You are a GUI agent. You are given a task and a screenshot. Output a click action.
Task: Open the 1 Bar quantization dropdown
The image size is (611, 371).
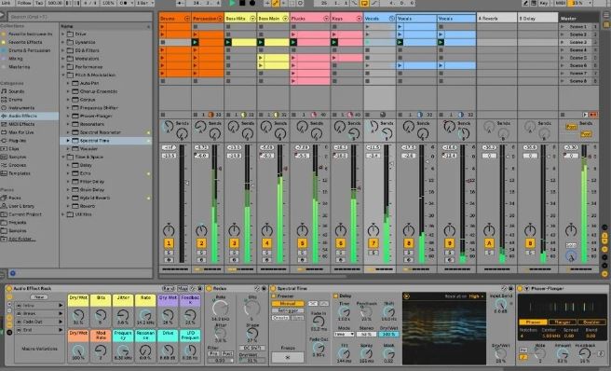click(144, 3)
